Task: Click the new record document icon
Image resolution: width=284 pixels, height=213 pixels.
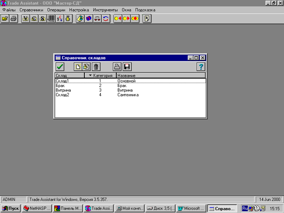Action: (78, 67)
